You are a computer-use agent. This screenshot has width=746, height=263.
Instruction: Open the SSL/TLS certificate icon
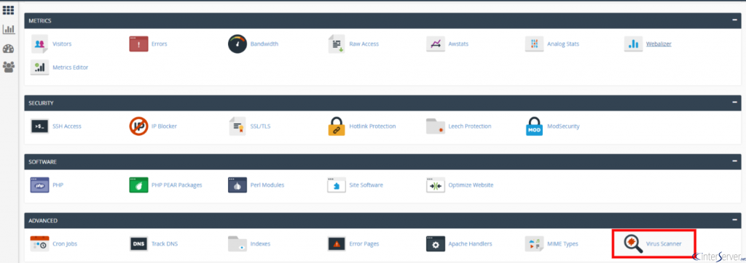tap(237, 126)
